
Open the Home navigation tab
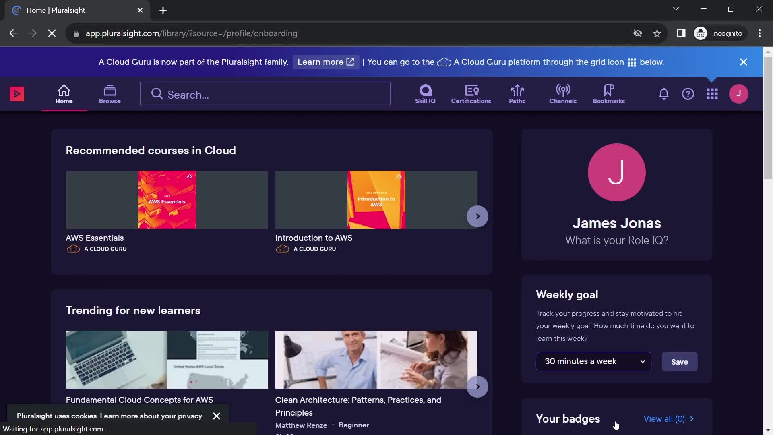click(x=64, y=94)
